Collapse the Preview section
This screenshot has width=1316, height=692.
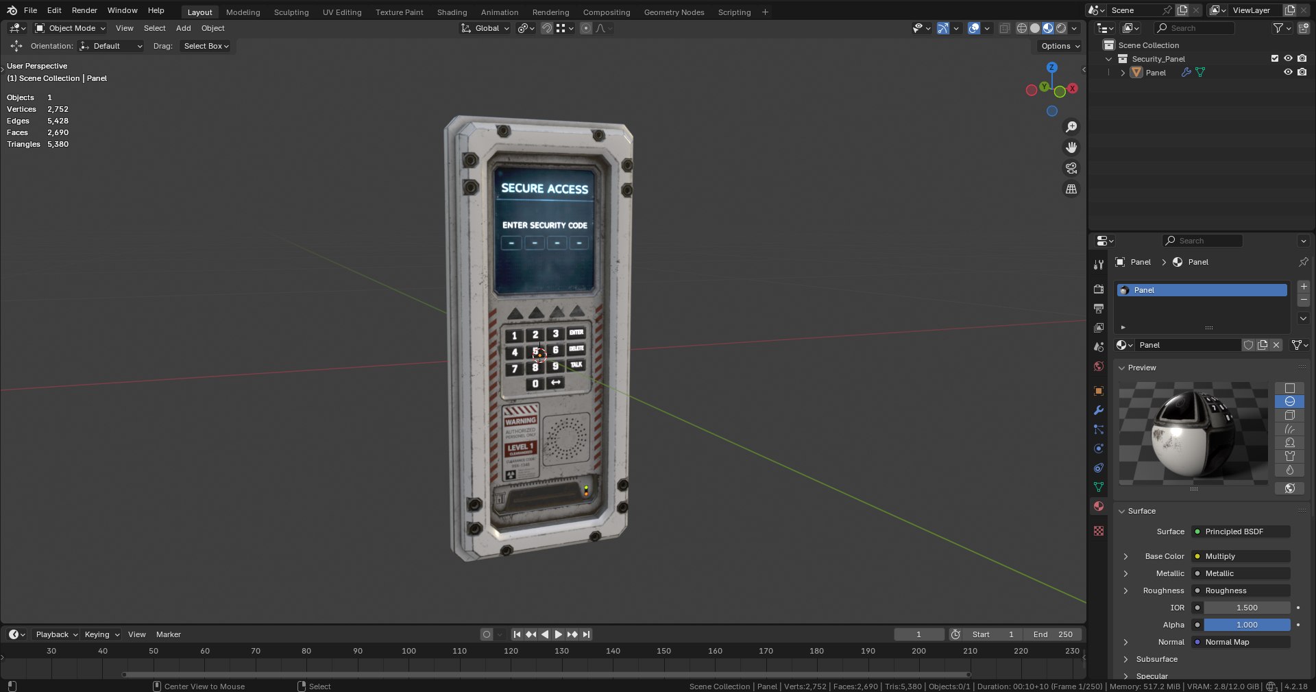coord(1122,368)
